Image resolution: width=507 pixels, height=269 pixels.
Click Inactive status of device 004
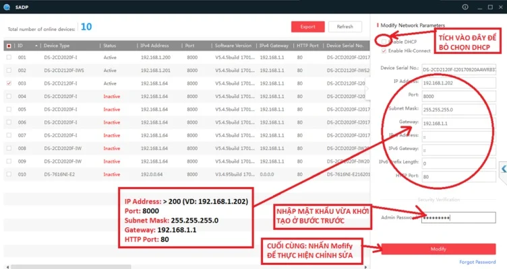tap(111, 96)
